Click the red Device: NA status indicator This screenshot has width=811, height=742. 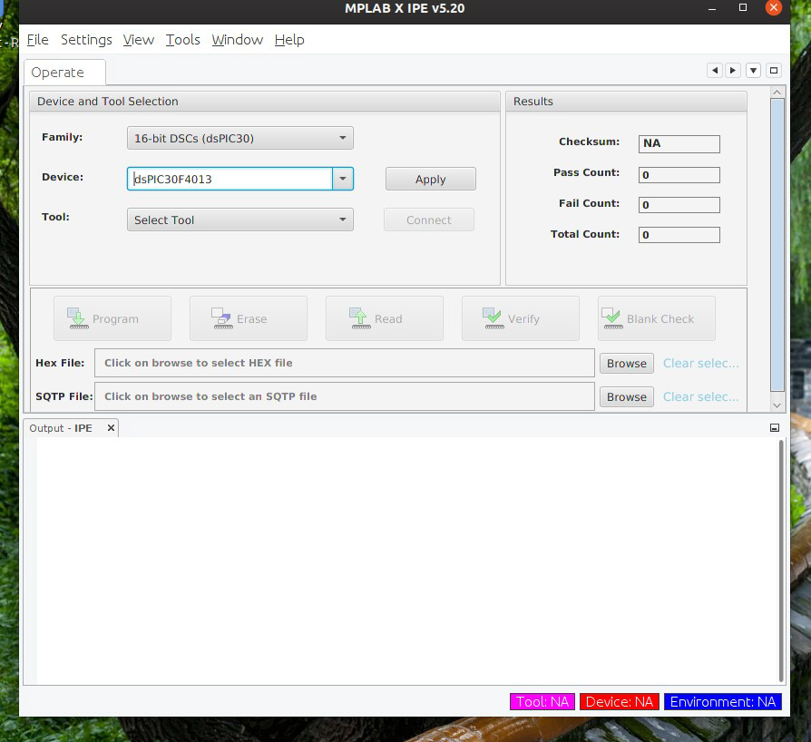[x=619, y=702]
